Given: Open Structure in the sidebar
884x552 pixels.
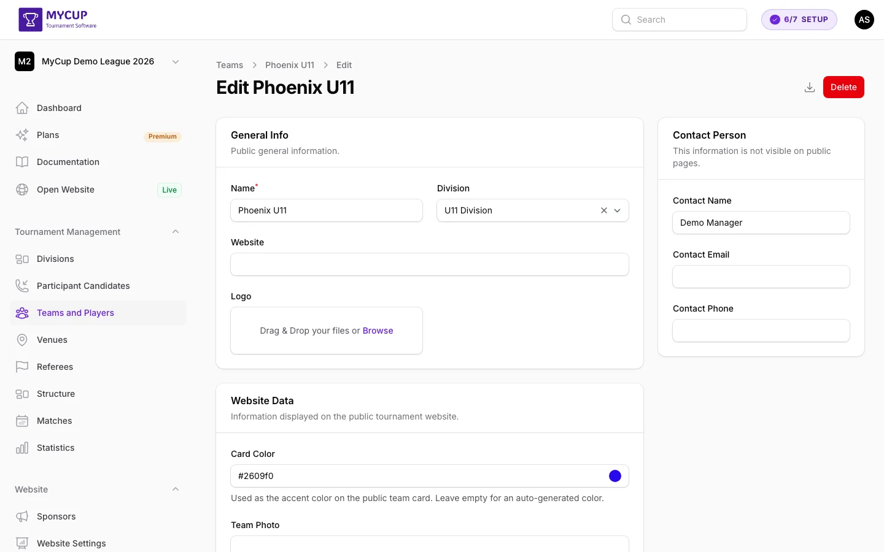Looking at the screenshot, I should (98, 394).
